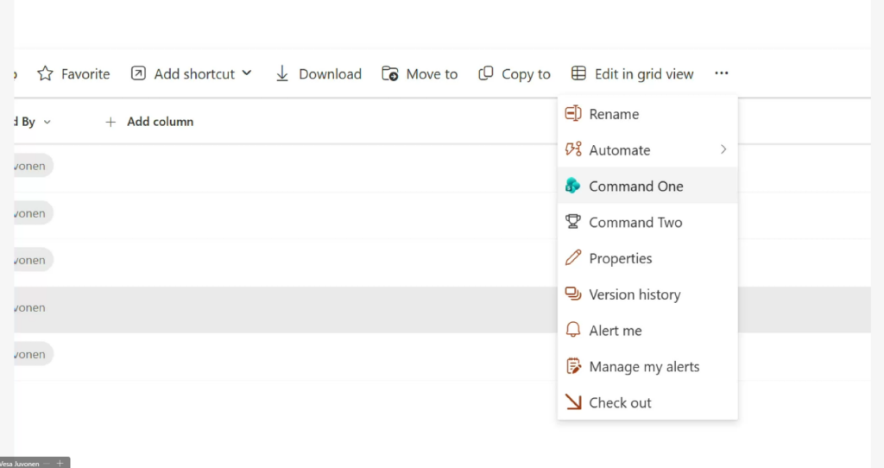This screenshot has width=884, height=468.
Task: Click the Move to folder icon
Action: pos(390,74)
